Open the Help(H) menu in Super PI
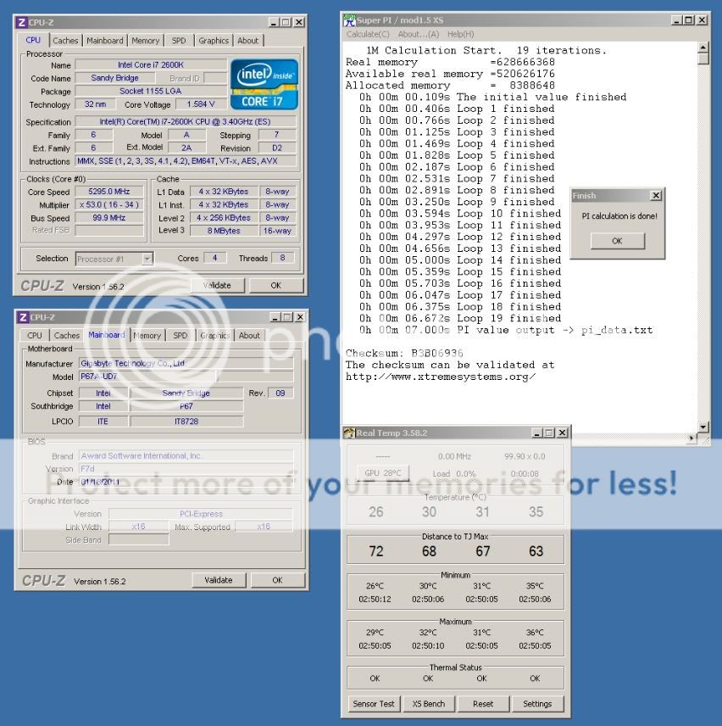 [x=460, y=34]
